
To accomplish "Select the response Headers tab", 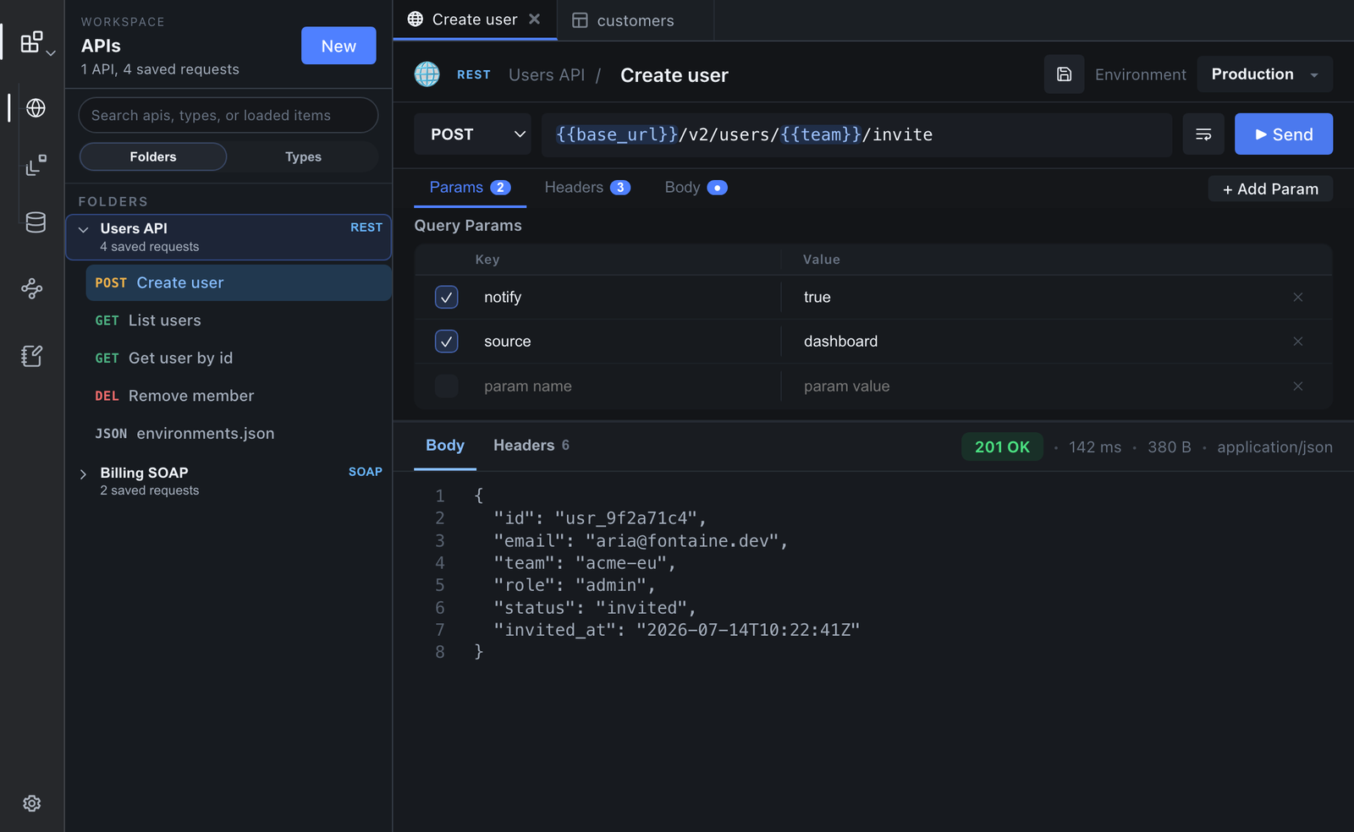I will pyautogui.click(x=531, y=446).
